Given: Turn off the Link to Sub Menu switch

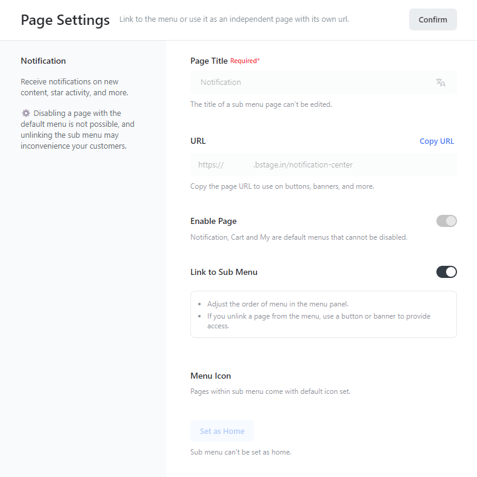Looking at the screenshot, I should pyautogui.click(x=446, y=272).
